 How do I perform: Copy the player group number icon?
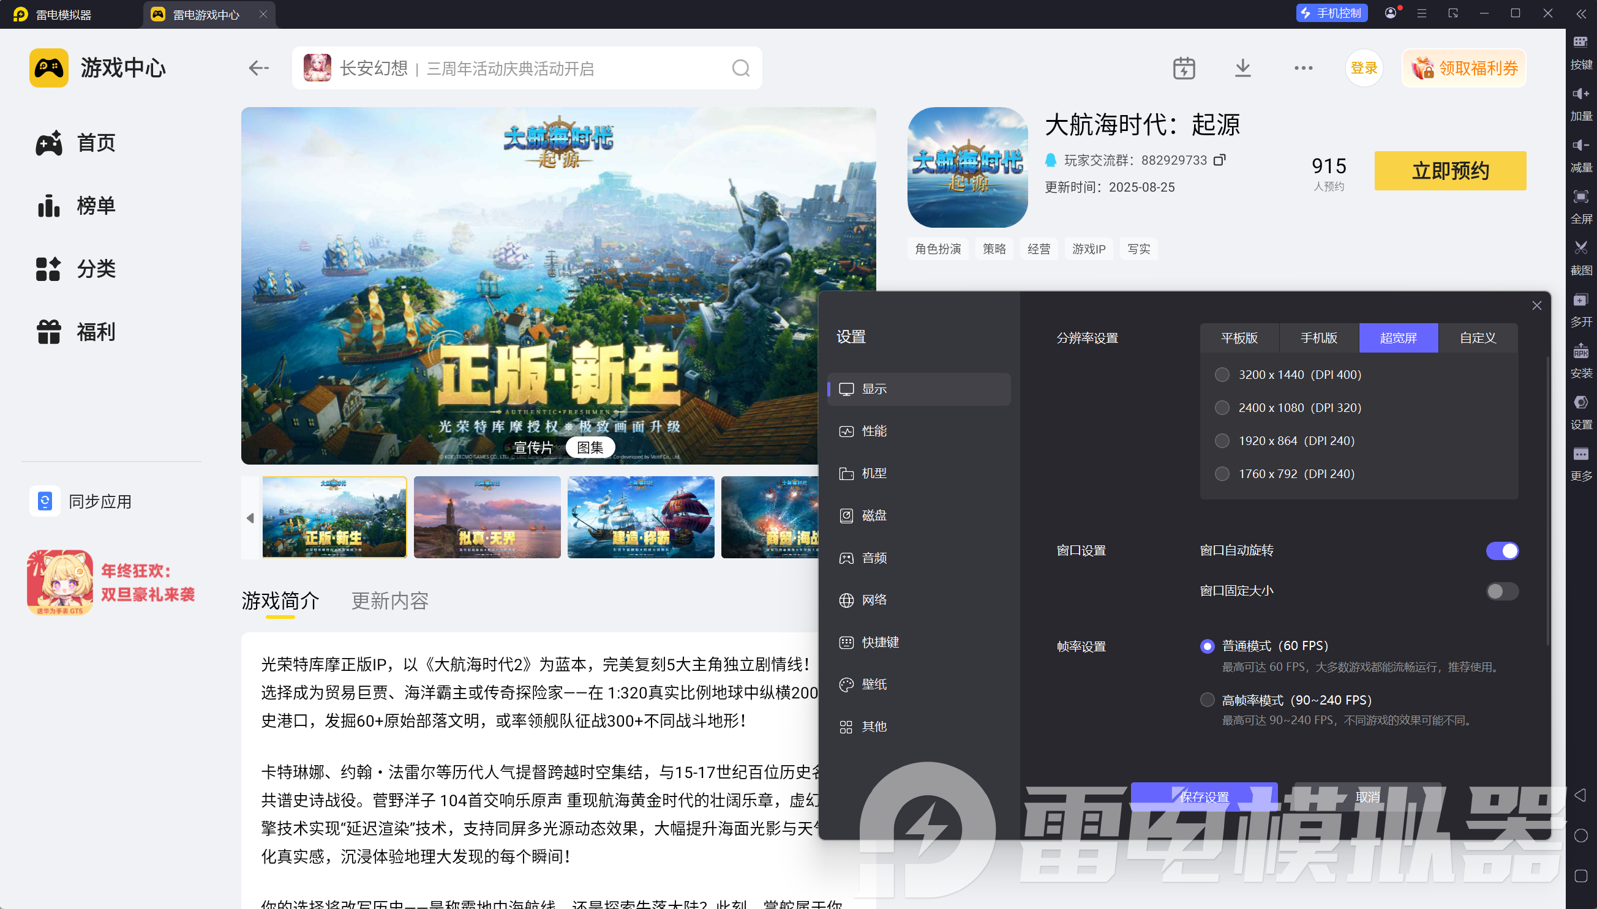click(1219, 160)
